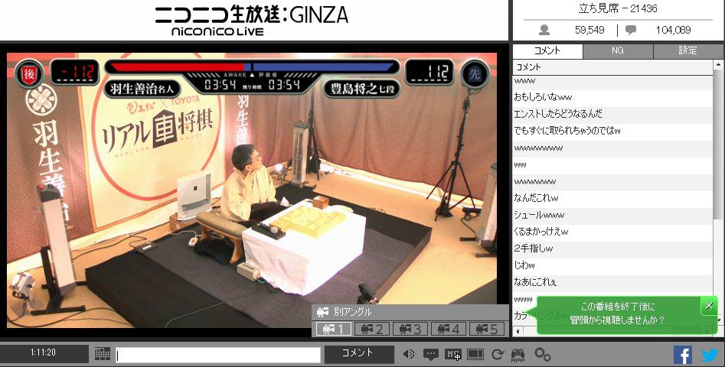This screenshot has height=367, width=725.
Task: Click the comment count 104,089
Action: click(673, 30)
